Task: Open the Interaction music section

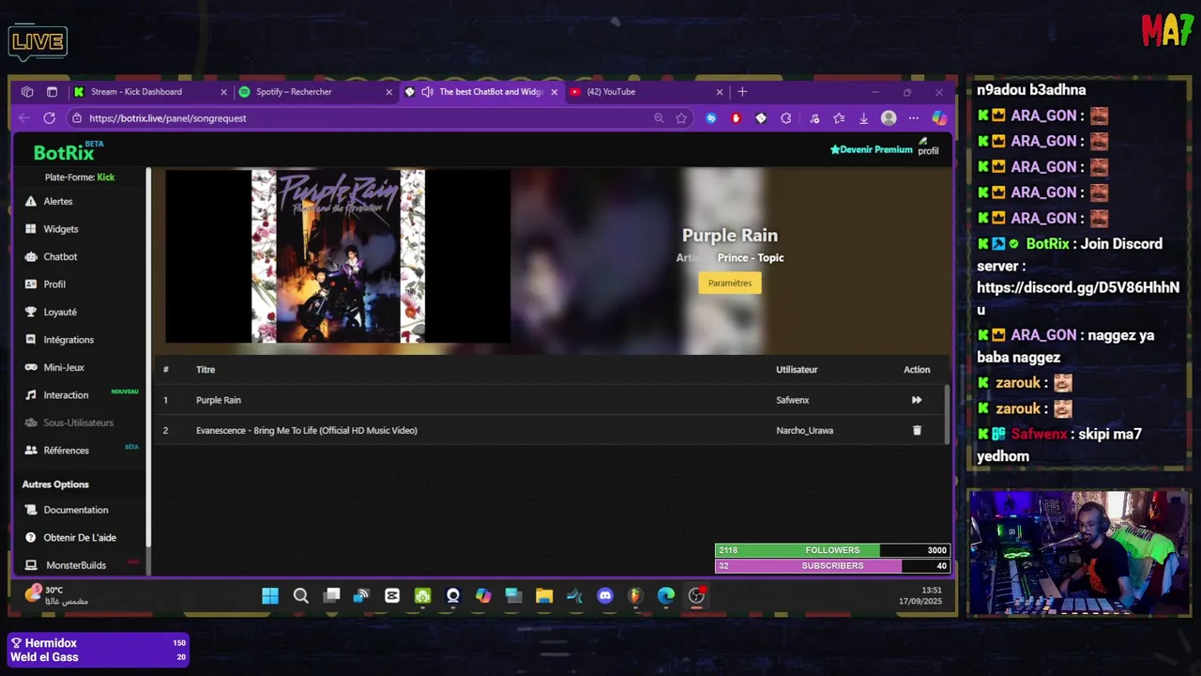Action: pyautogui.click(x=66, y=395)
